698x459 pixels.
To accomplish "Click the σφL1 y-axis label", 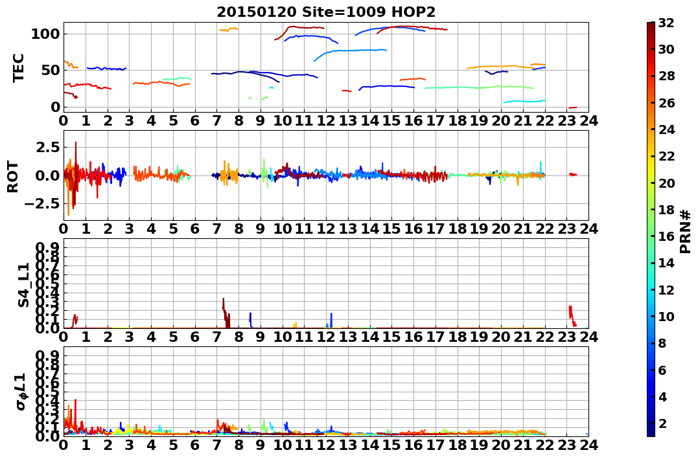I will pyautogui.click(x=21, y=392).
